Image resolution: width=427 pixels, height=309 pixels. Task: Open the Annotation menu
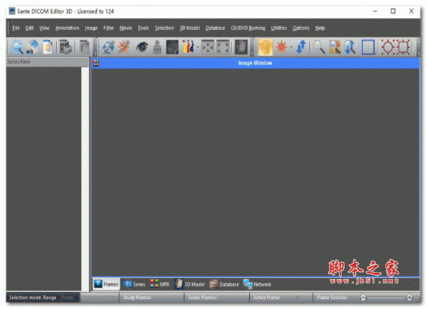(68, 28)
